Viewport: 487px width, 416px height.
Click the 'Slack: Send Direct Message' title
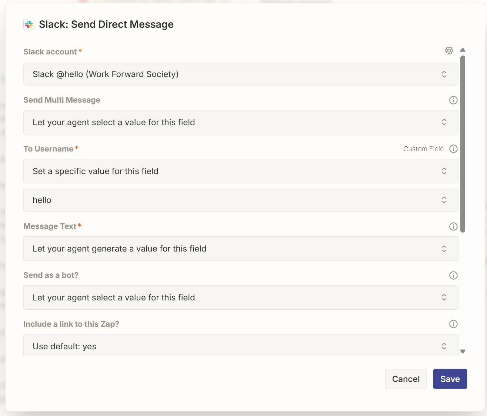(106, 24)
